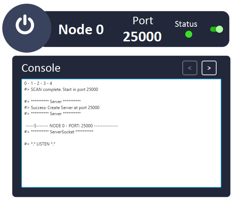Click the Node 0 power button icon

[25, 25]
